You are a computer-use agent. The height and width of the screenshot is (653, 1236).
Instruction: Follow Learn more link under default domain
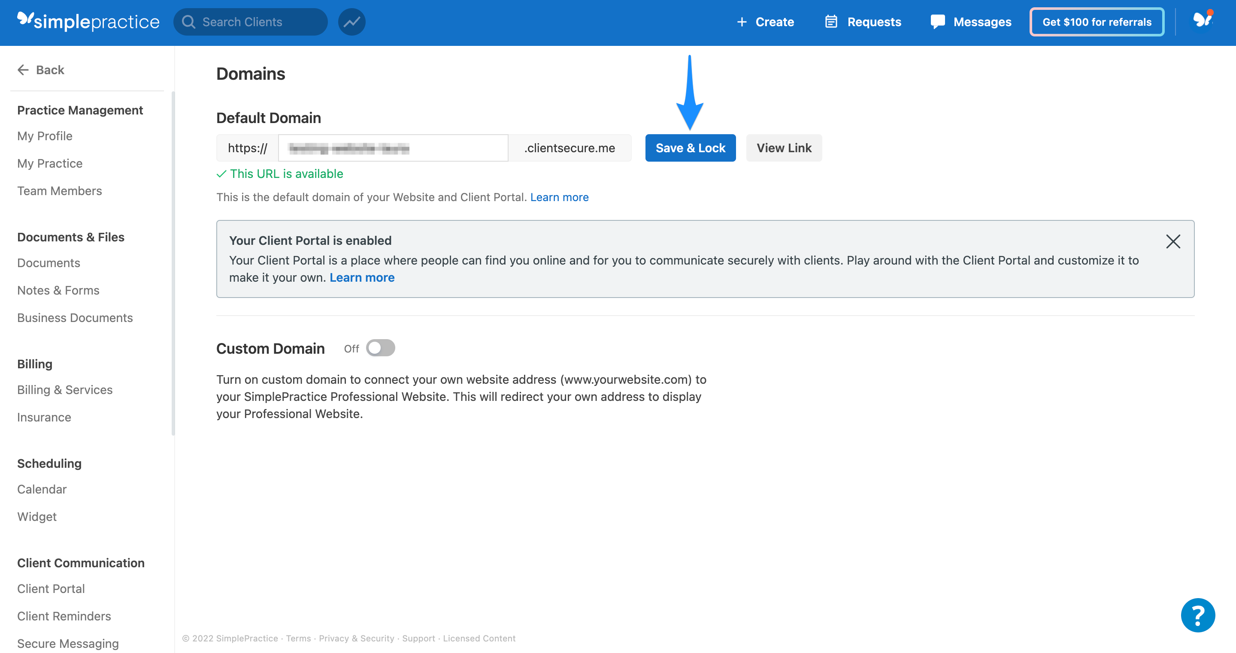[560, 197]
